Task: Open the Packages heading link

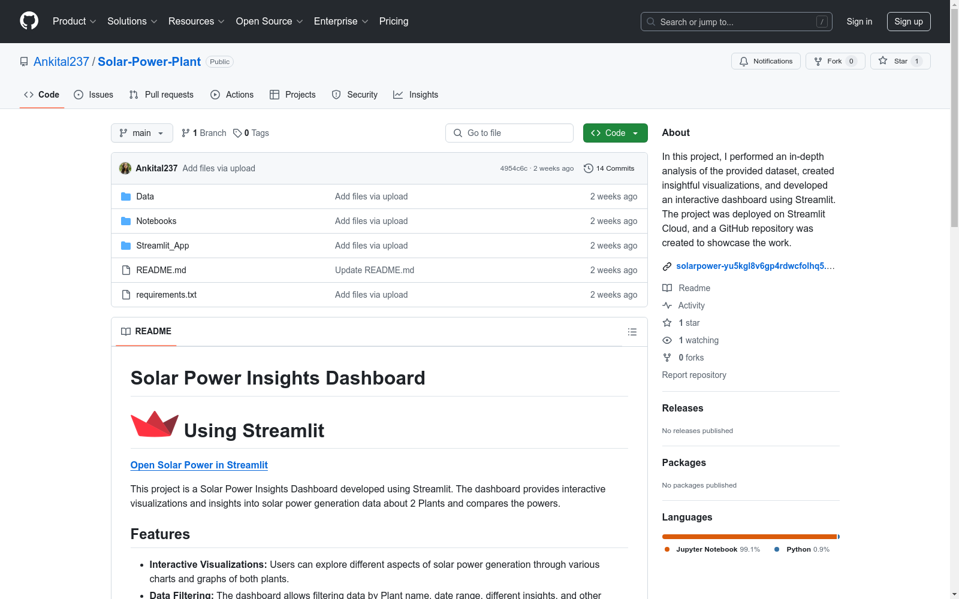Action: [x=684, y=462]
